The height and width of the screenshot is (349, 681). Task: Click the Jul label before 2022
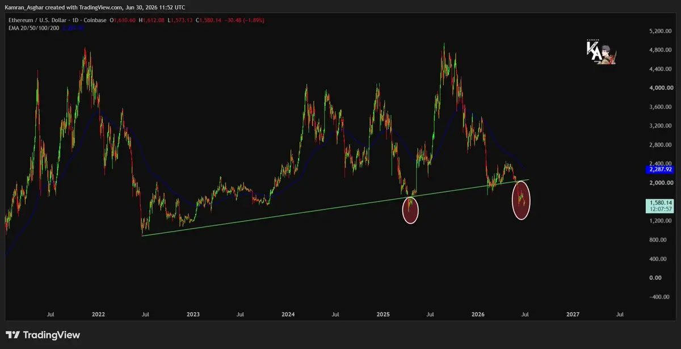coord(51,314)
